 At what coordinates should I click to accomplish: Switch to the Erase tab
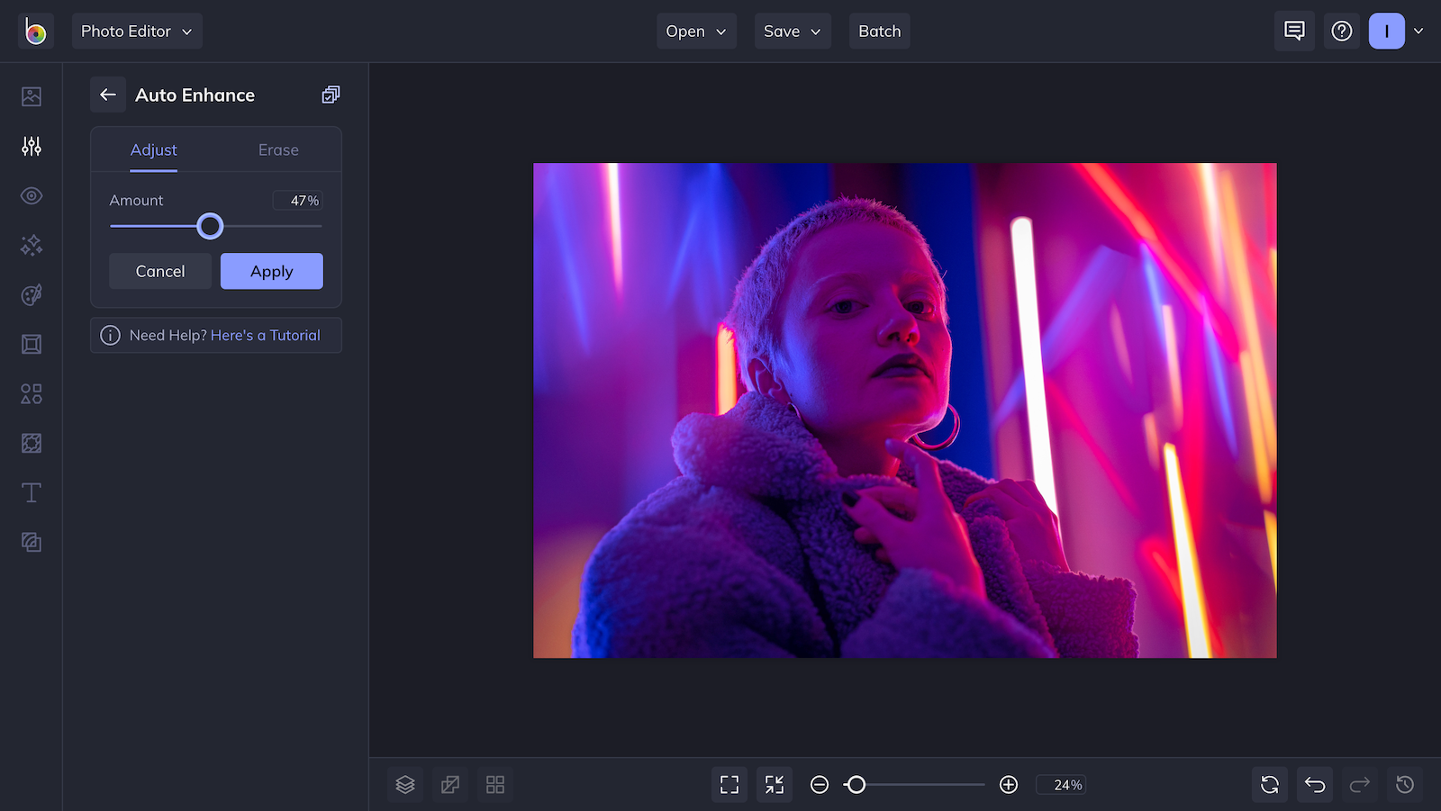[x=277, y=149]
